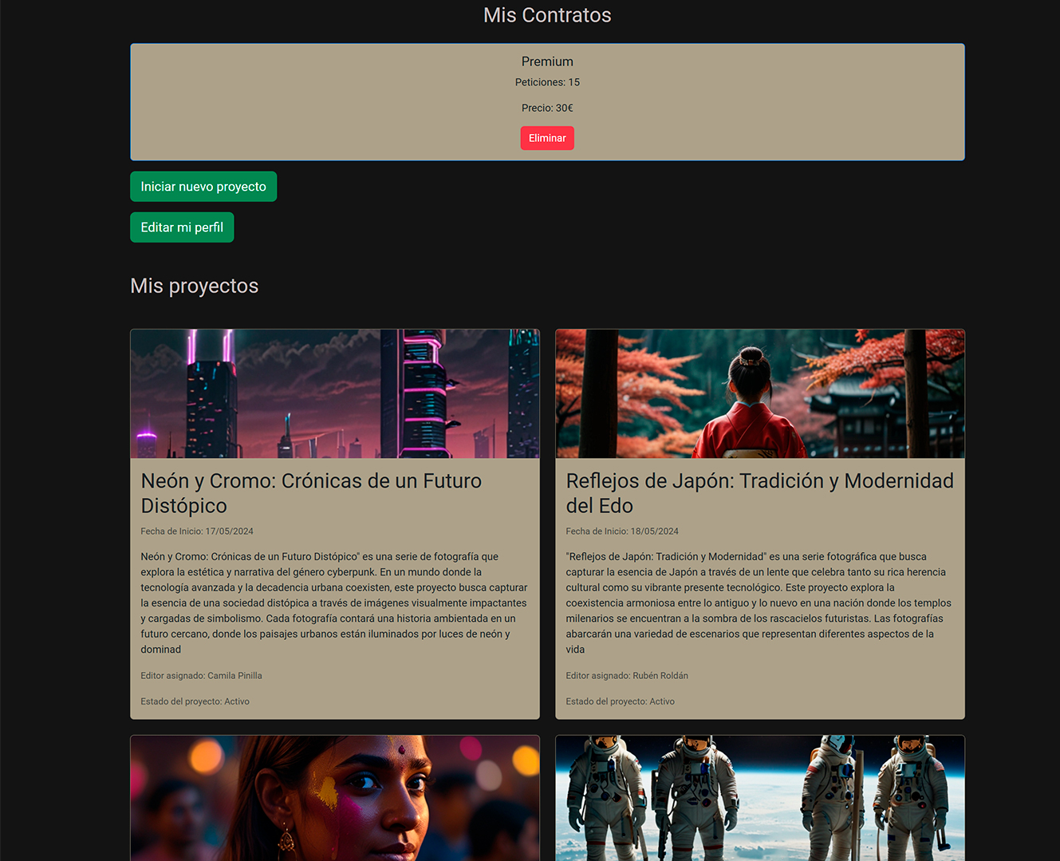1060x861 pixels.
Task: Click the Peticiones: 15 text
Action: (x=547, y=82)
